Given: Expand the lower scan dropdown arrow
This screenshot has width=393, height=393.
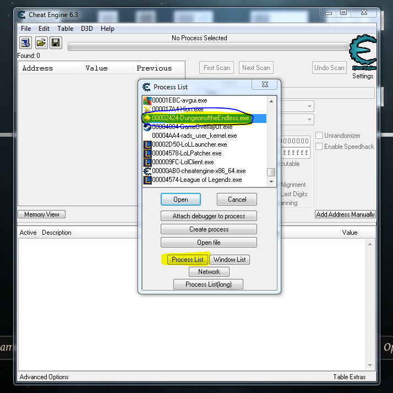Looking at the screenshot, I should click(x=309, y=120).
